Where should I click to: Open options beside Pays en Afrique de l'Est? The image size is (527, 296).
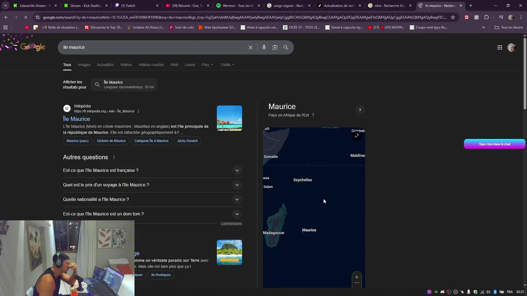313,115
